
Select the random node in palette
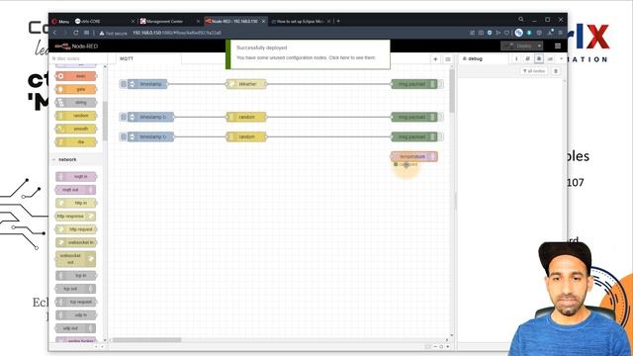click(x=76, y=116)
